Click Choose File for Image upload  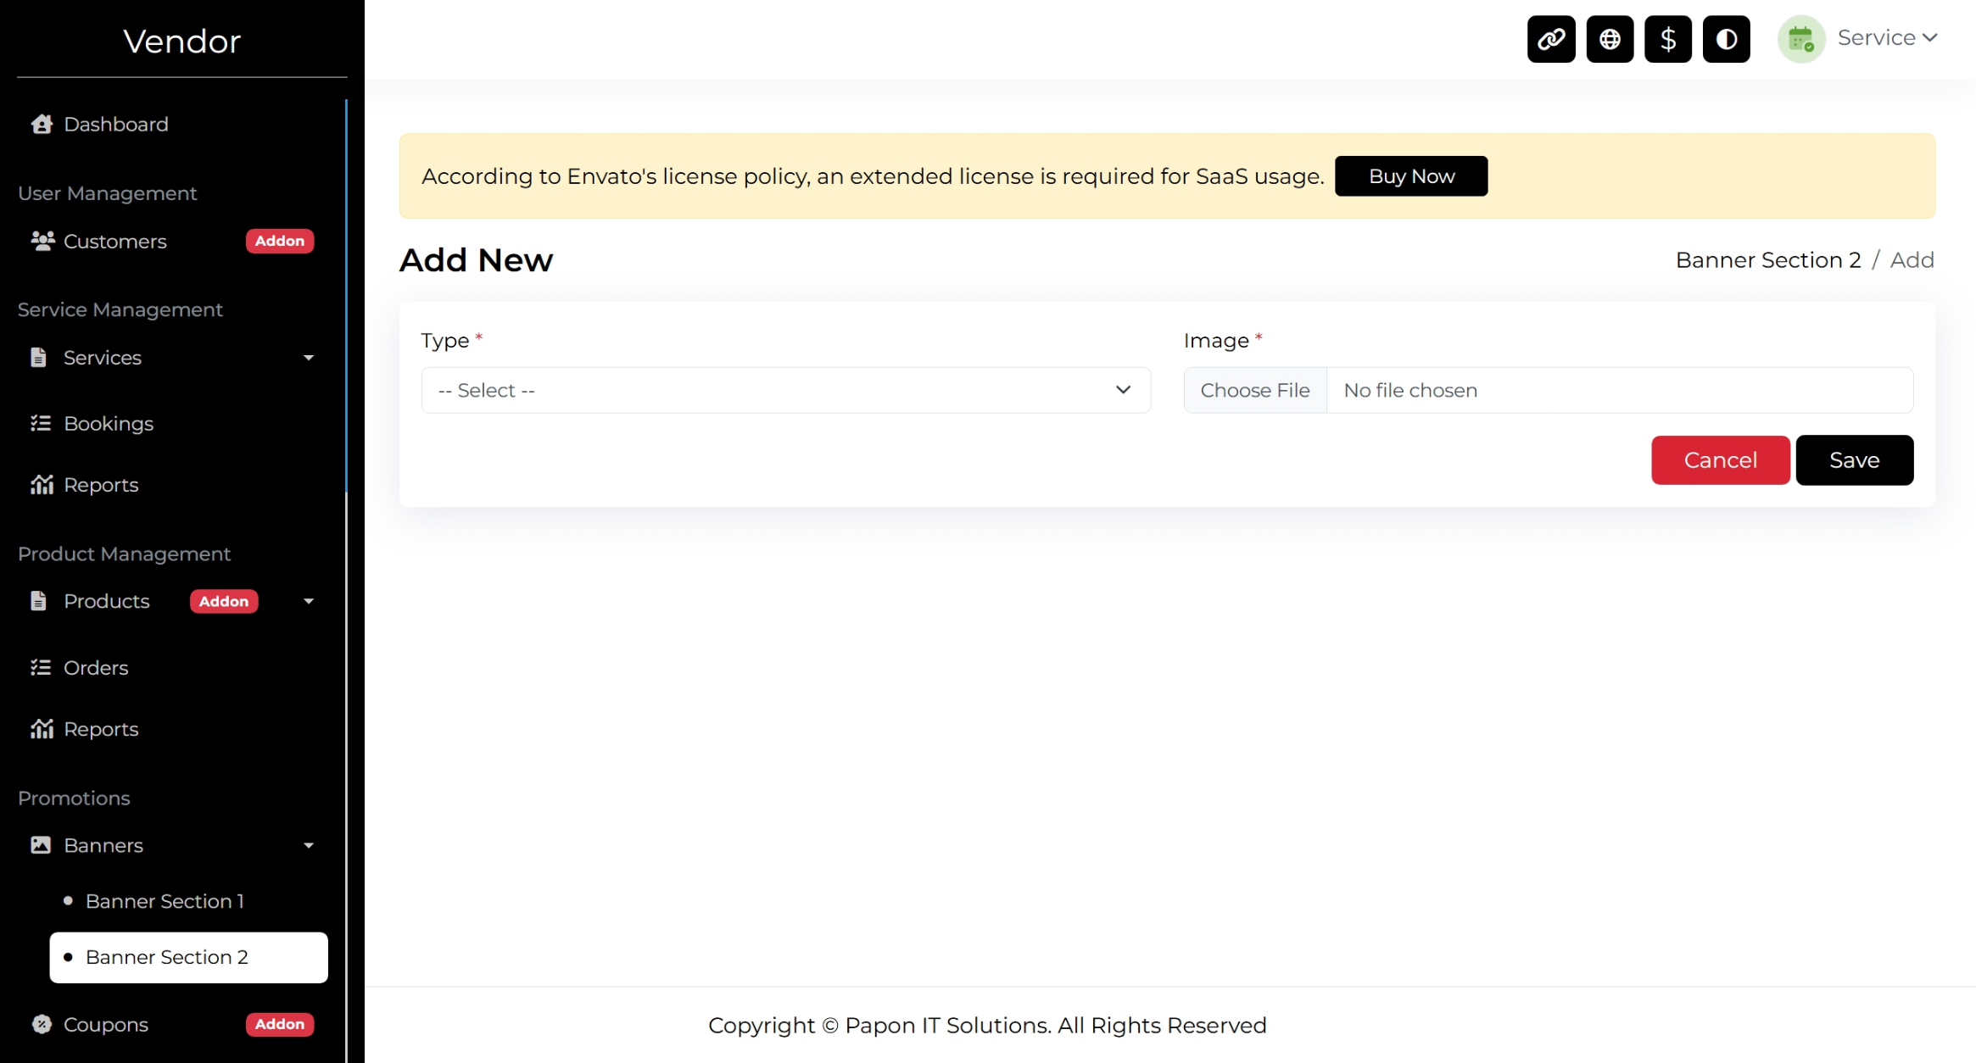pos(1254,390)
